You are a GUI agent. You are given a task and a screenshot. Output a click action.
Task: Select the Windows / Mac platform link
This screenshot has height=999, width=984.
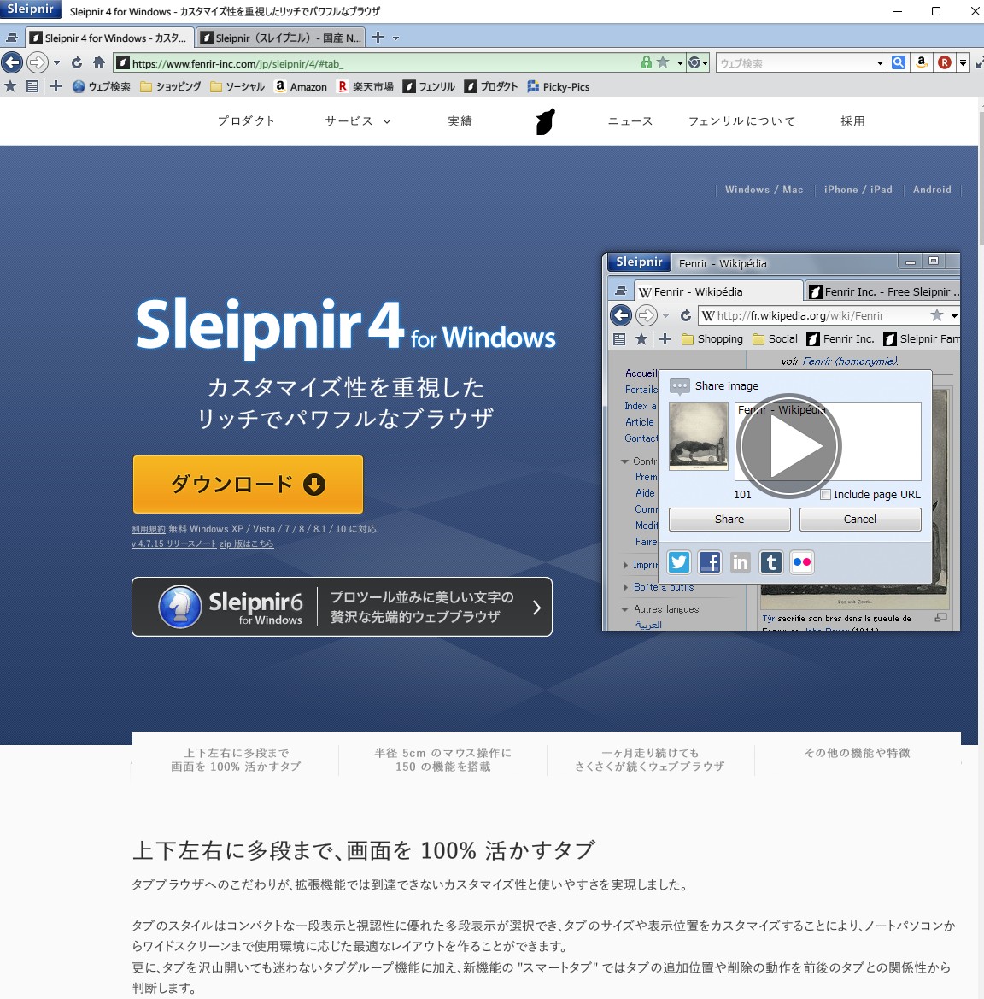(x=764, y=189)
